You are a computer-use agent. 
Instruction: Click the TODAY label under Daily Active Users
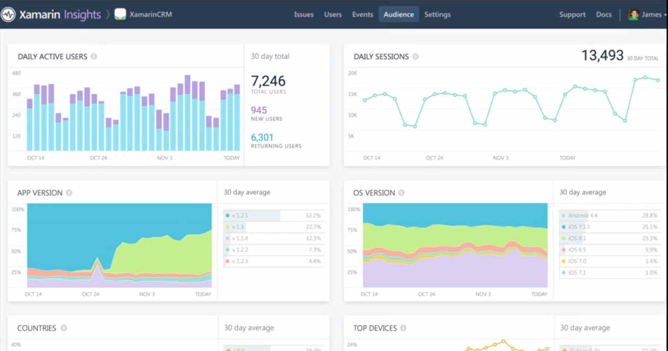point(231,158)
